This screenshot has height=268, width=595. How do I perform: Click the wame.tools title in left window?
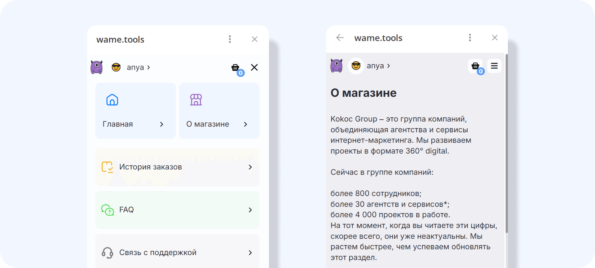pyautogui.click(x=120, y=40)
